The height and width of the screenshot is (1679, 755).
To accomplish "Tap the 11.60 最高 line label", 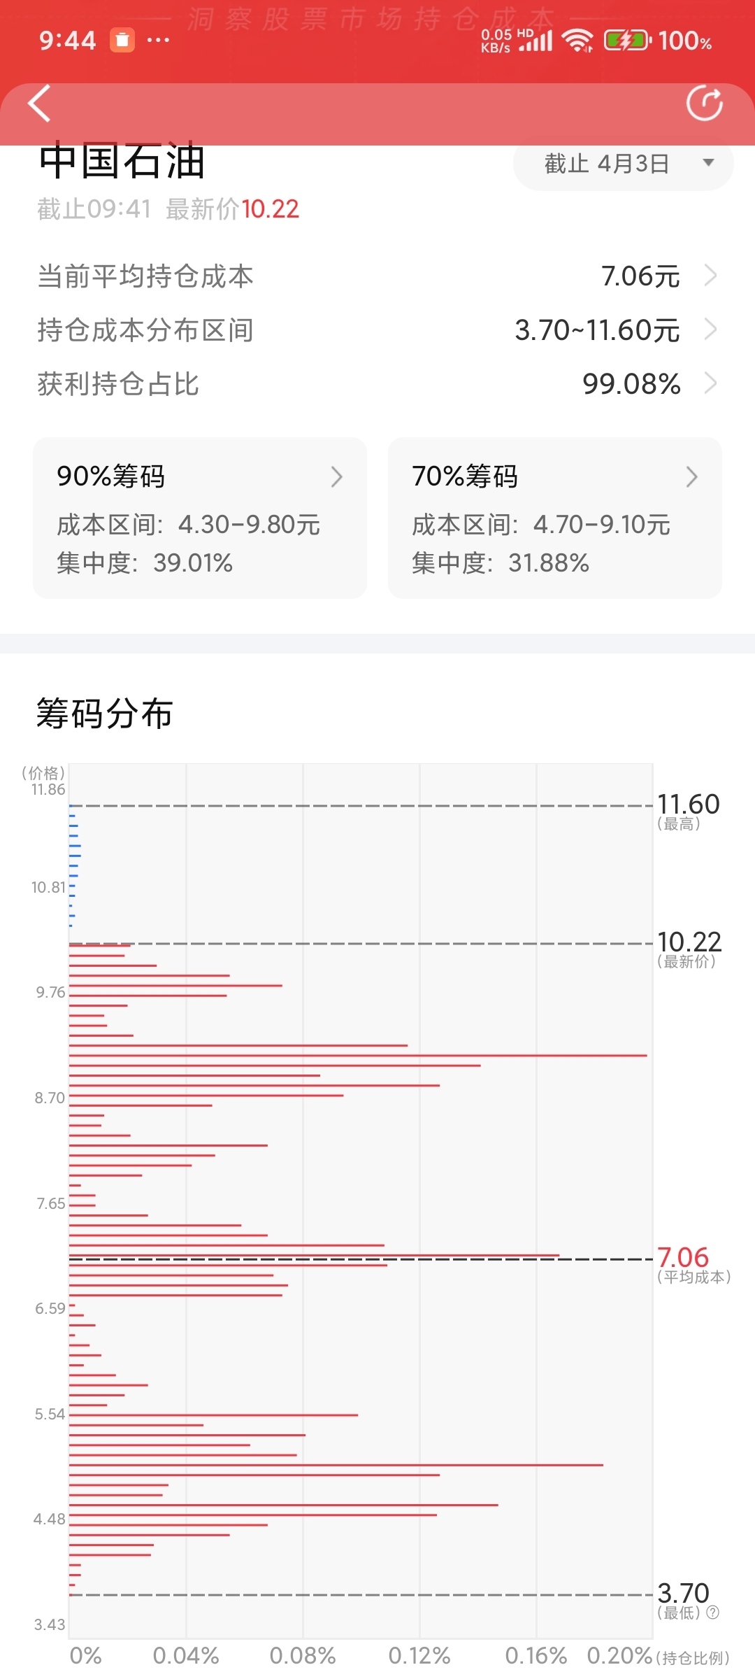I will tap(689, 812).
